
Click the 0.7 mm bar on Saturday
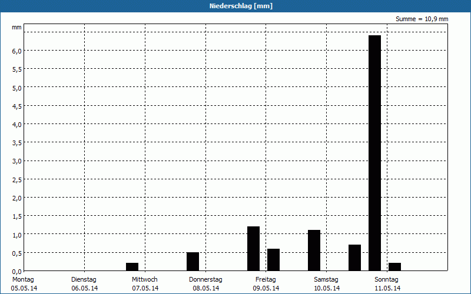pos(355,258)
